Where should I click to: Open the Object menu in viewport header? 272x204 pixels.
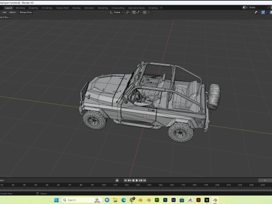12,12
